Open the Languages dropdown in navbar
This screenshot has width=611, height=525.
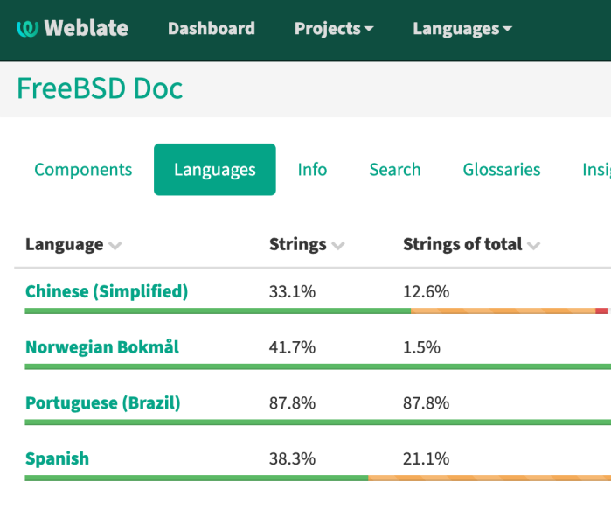462,29
